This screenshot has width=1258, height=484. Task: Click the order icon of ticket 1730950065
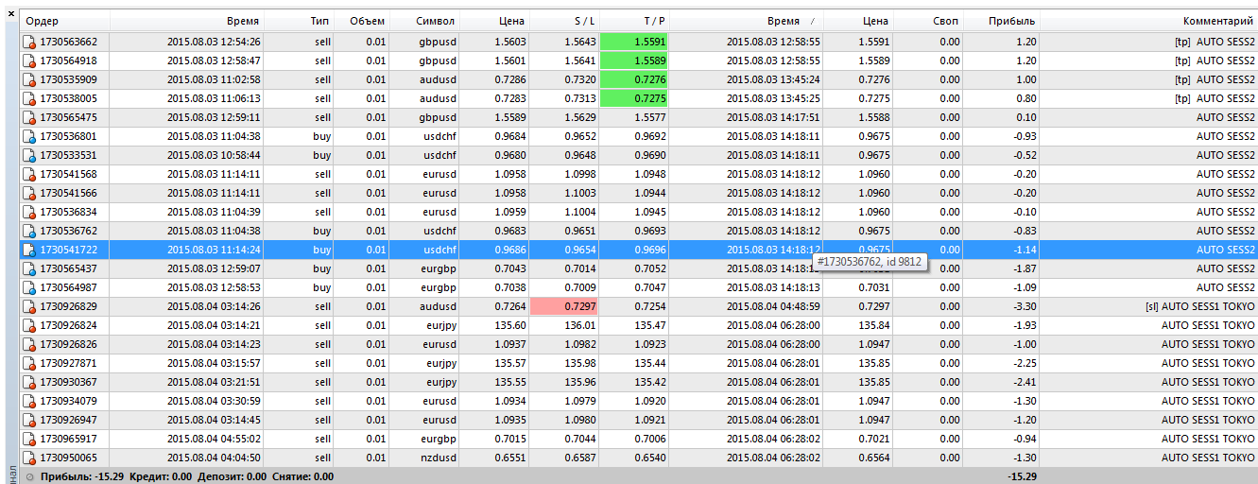pyautogui.click(x=29, y=458)
